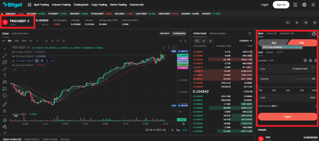Select the ruler measure tool
This screenshot has height=141, width=319.
click(5, 104)
